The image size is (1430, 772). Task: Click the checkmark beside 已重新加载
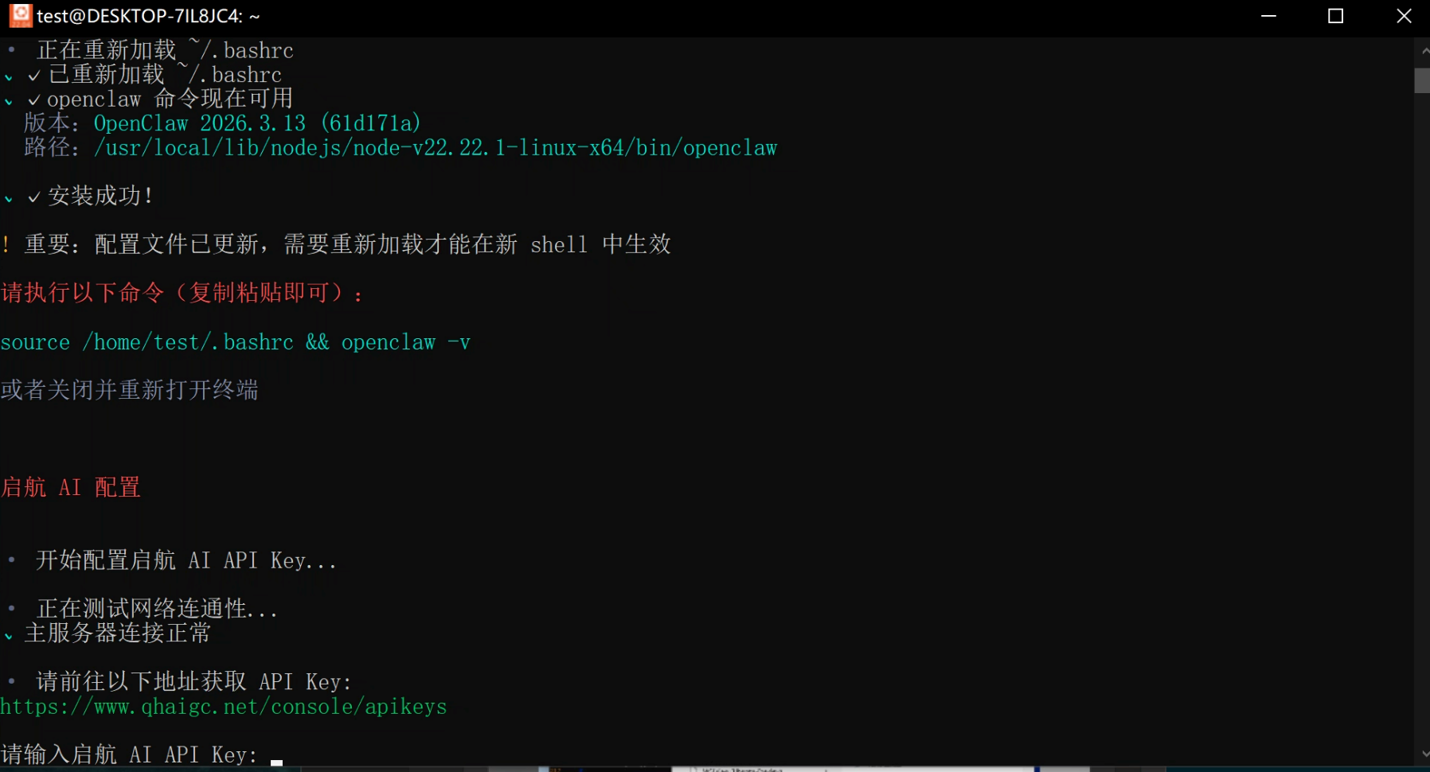34,76
